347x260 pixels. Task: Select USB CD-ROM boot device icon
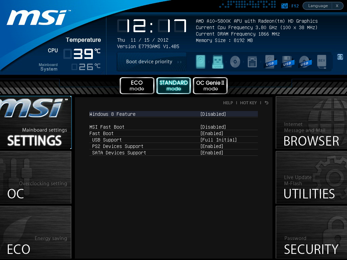[x=305, y=62]
